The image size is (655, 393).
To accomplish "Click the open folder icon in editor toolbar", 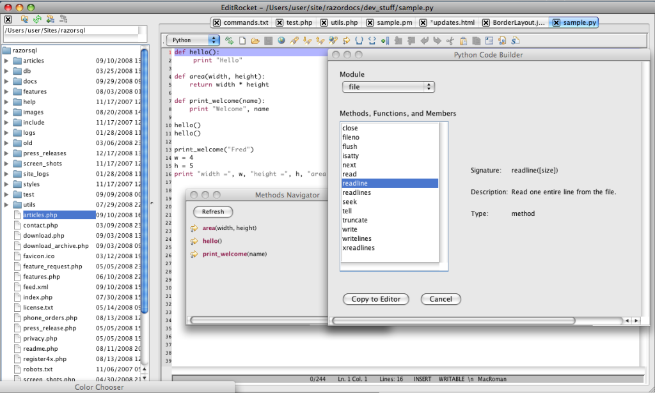I will click(255, 40).
